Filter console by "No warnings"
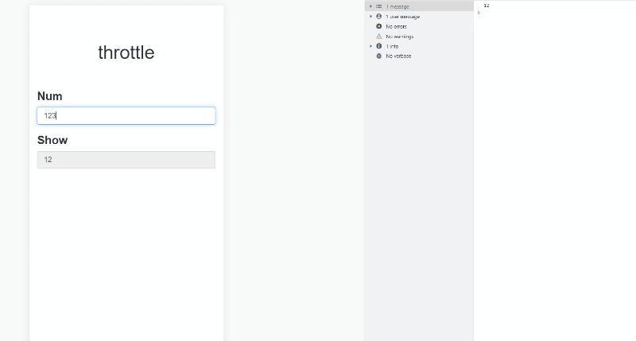This screenshot has height=341, width=636. 399,37
